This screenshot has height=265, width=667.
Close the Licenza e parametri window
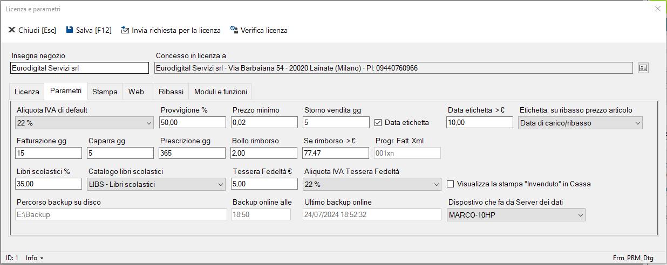[657, 9]
